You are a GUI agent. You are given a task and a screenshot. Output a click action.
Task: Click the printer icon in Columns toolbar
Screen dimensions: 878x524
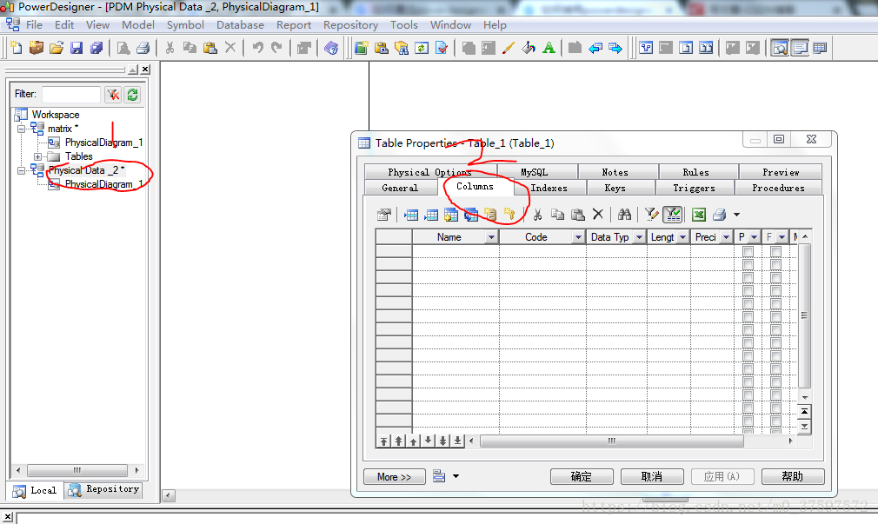720,215
